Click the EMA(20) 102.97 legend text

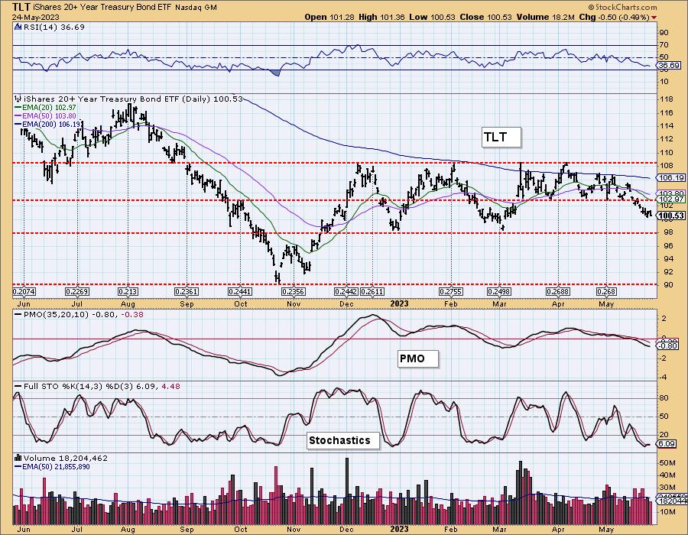point(50,108)
